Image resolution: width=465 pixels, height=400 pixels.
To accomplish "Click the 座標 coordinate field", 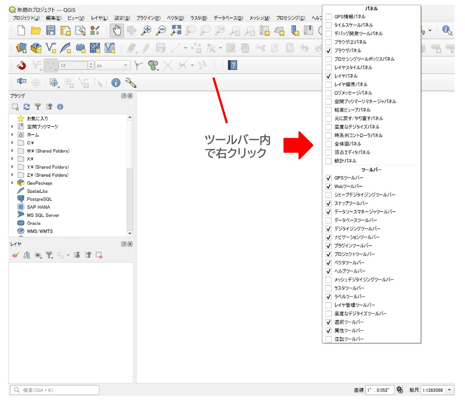I will [x=380, y=390].
